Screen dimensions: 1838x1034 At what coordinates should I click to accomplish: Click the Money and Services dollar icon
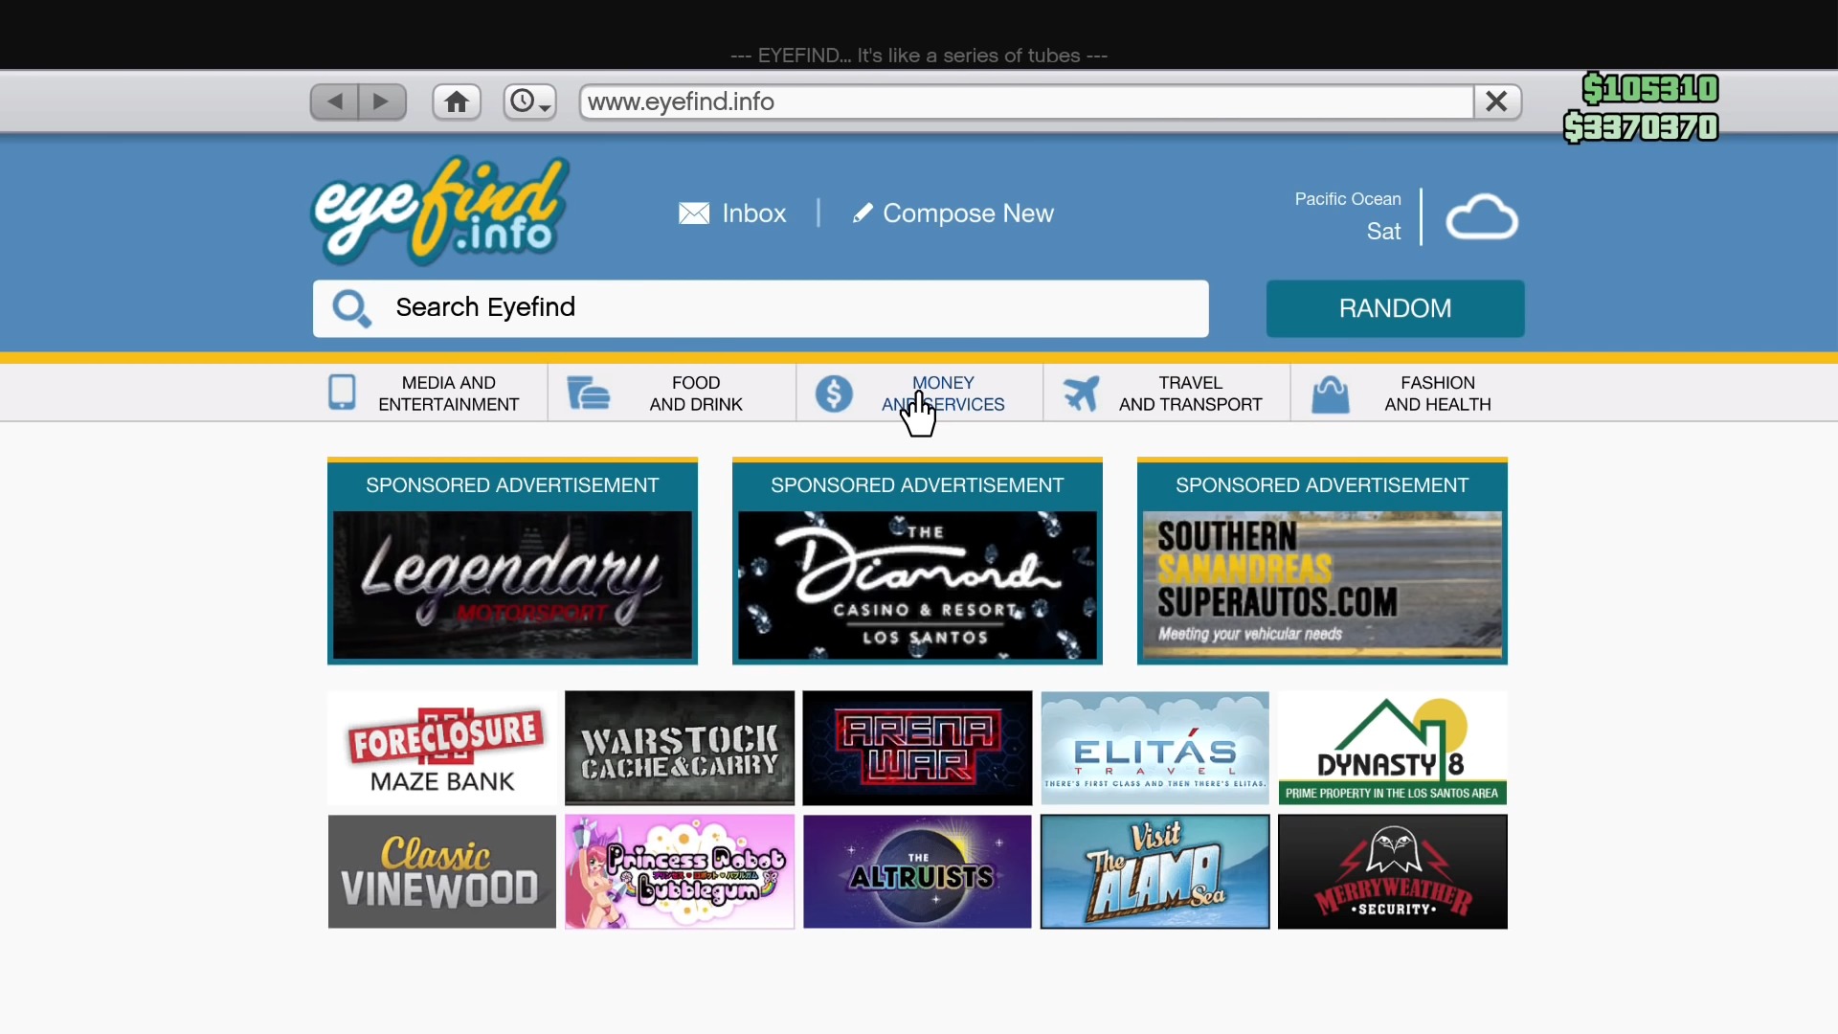coord(832,393)
